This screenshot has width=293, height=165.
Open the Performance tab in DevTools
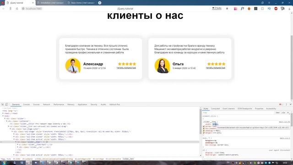pos(59,104)
